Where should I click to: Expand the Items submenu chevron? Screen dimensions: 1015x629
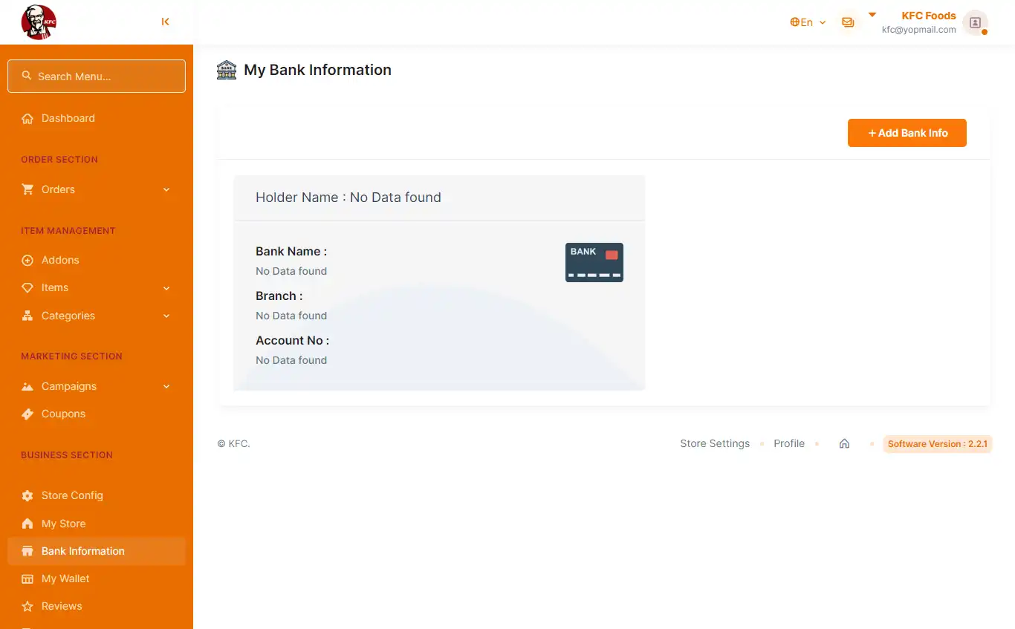(x=166, y=288)
